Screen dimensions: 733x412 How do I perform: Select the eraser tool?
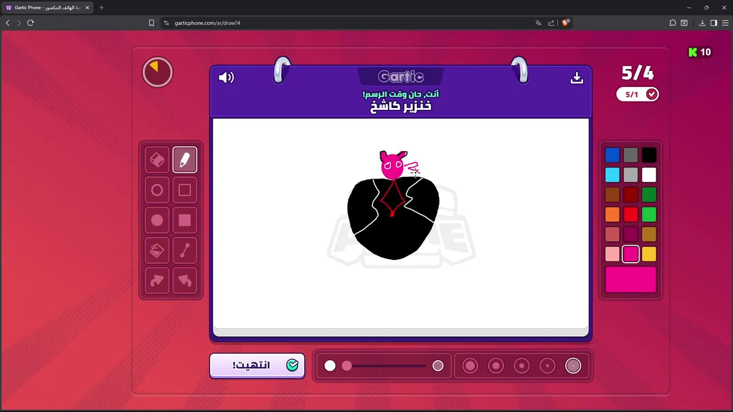coord(157,160)
